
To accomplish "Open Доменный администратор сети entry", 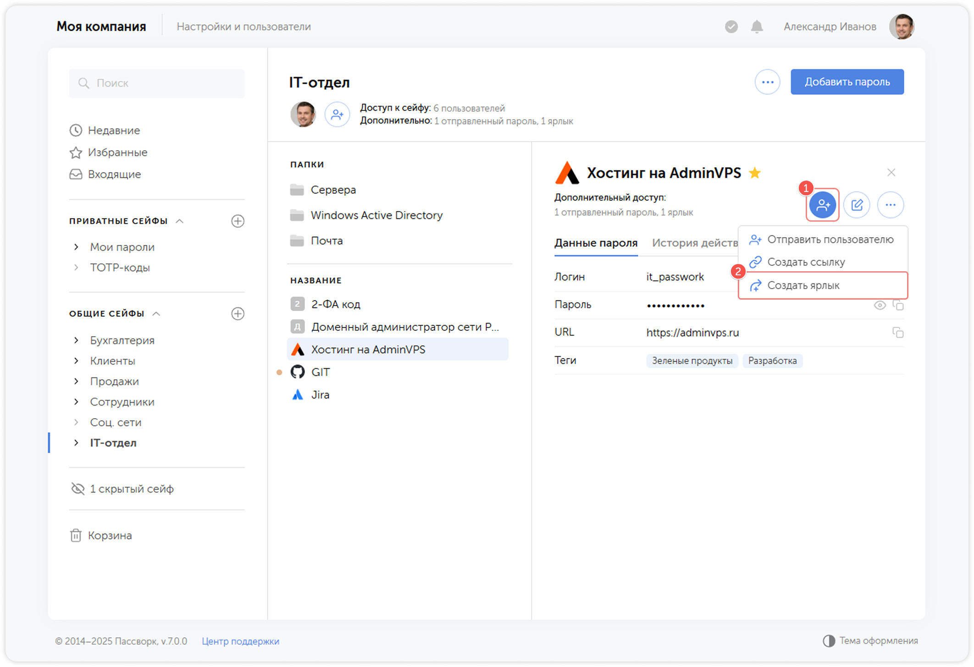I will pos(398,327).
